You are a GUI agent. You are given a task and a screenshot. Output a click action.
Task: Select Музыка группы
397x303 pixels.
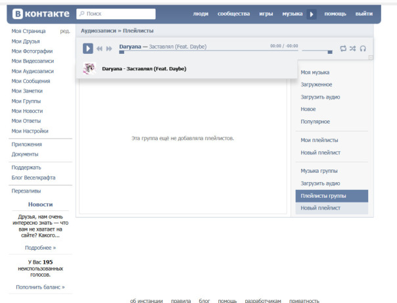319,171
